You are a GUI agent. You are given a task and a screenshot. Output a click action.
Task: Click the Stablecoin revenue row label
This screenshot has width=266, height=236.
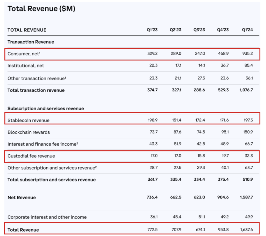[28, 120]
